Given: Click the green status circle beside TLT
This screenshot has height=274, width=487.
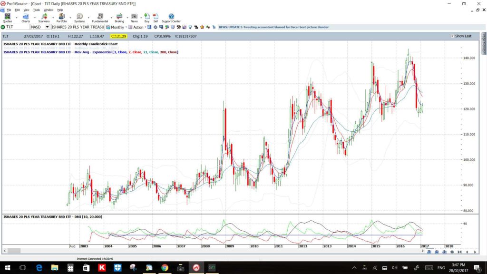Looking at the screenshot, I should click(3, 27).
